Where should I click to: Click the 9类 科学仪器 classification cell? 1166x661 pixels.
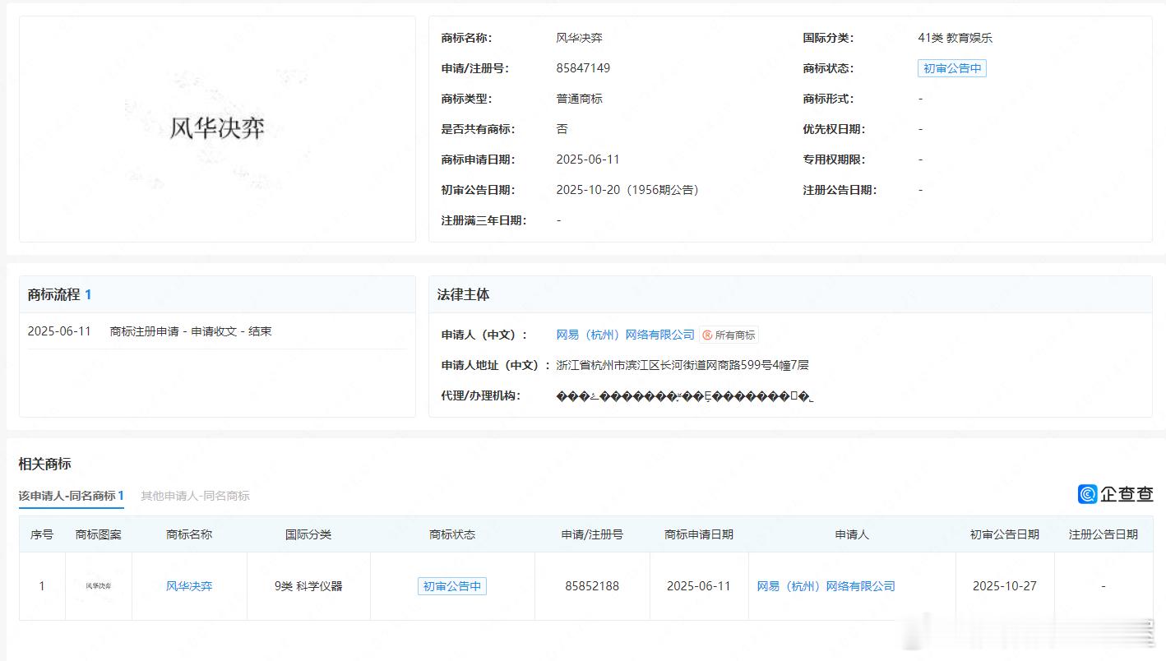coord(308,586)
